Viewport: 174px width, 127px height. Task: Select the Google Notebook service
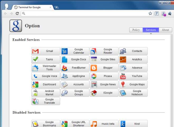(x=133, y=93)
